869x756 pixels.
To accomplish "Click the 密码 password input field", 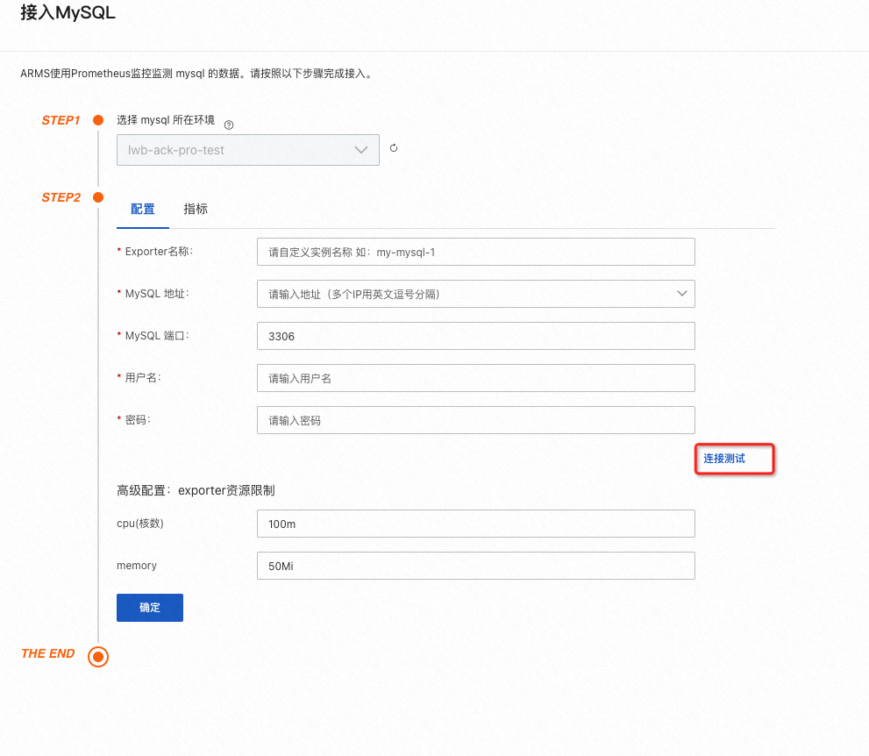I will tap(475, 420).
